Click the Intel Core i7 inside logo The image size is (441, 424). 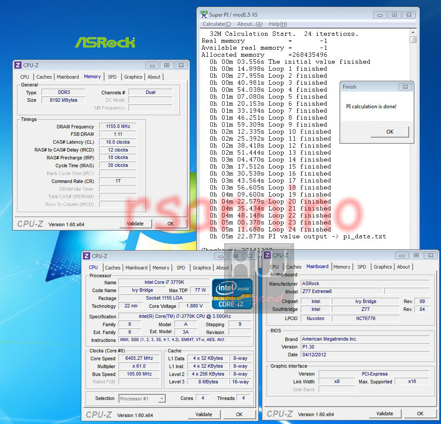tap(232, 293)
